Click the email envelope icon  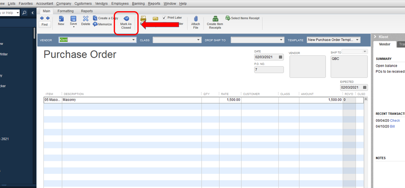tap(155, 19)
